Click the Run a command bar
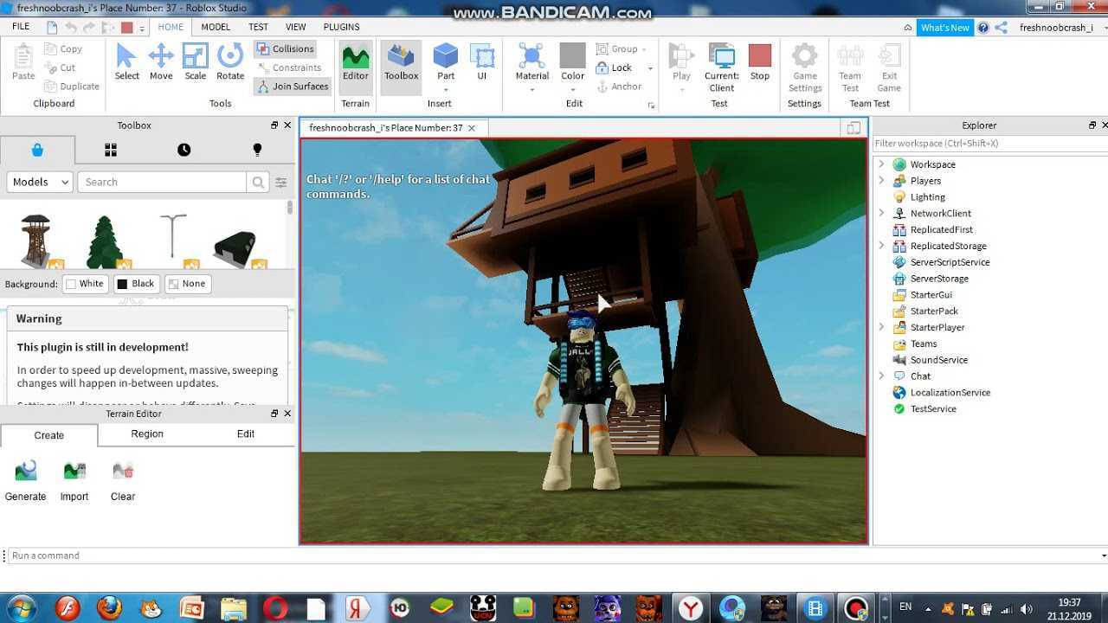Image resolution: width=1108 pixels, height=623 pixels. (x=554, y=556)
